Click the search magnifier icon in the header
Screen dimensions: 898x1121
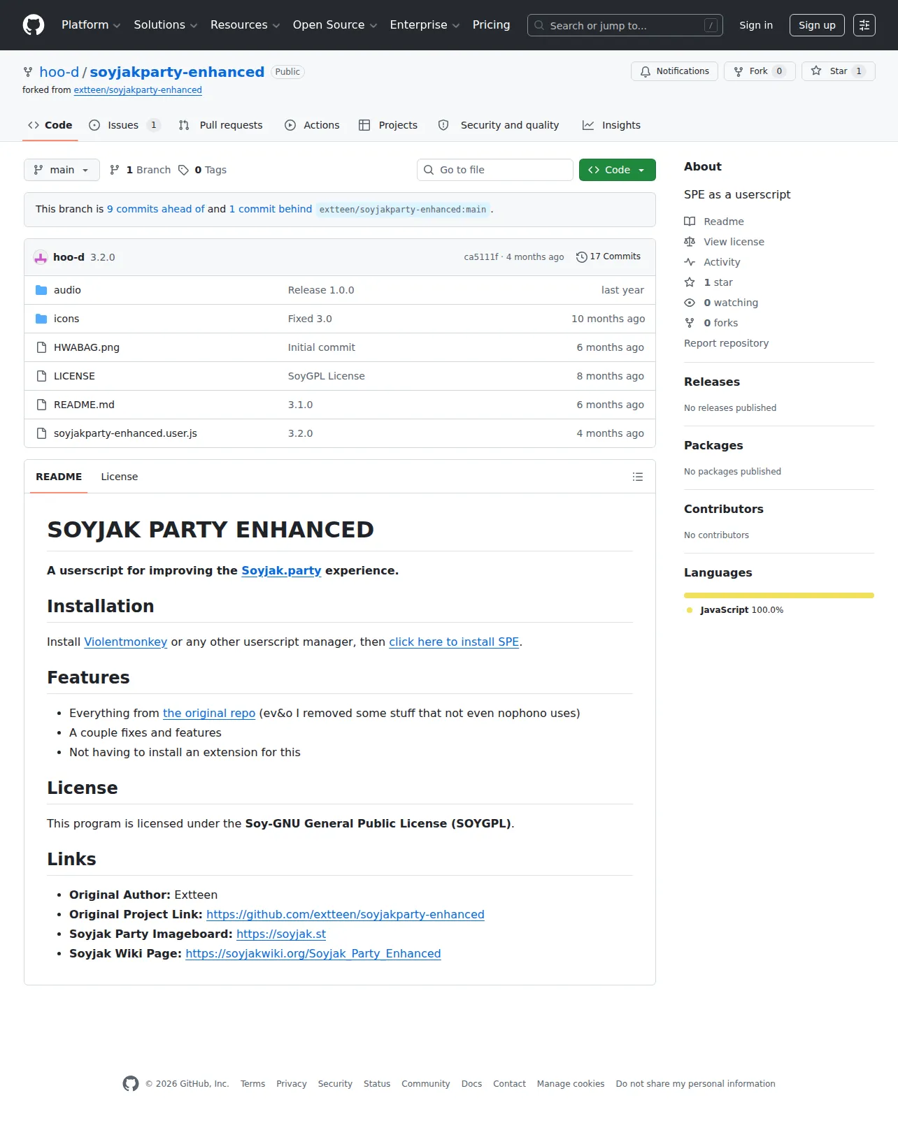coord(539,25)
